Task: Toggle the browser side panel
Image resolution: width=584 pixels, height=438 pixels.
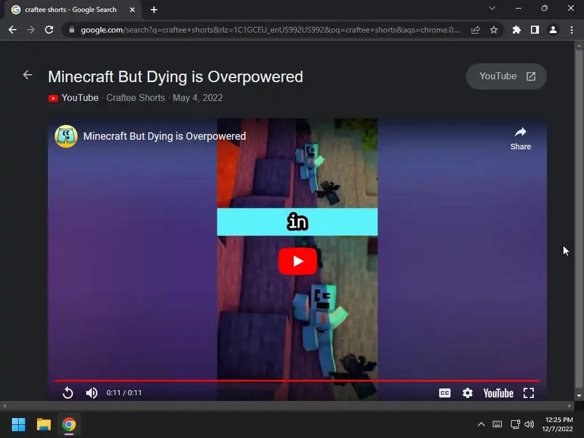Action: (x=535, y=30)
